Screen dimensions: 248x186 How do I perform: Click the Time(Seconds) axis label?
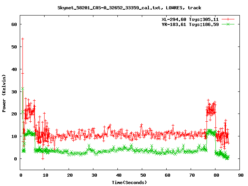(129, 183)
